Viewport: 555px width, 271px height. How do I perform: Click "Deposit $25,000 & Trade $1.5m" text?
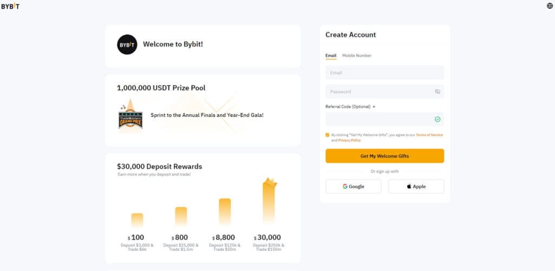(x=181, y=247)
